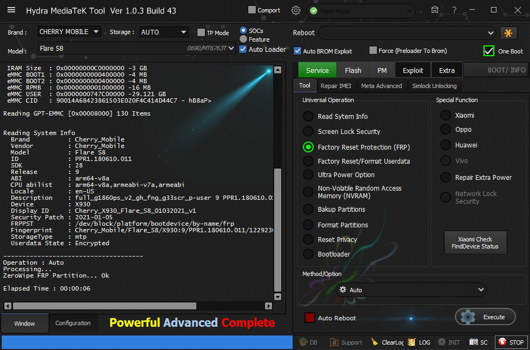Open settings gear icon in title bar
530x350 pixels.
(x=296, y=10)
